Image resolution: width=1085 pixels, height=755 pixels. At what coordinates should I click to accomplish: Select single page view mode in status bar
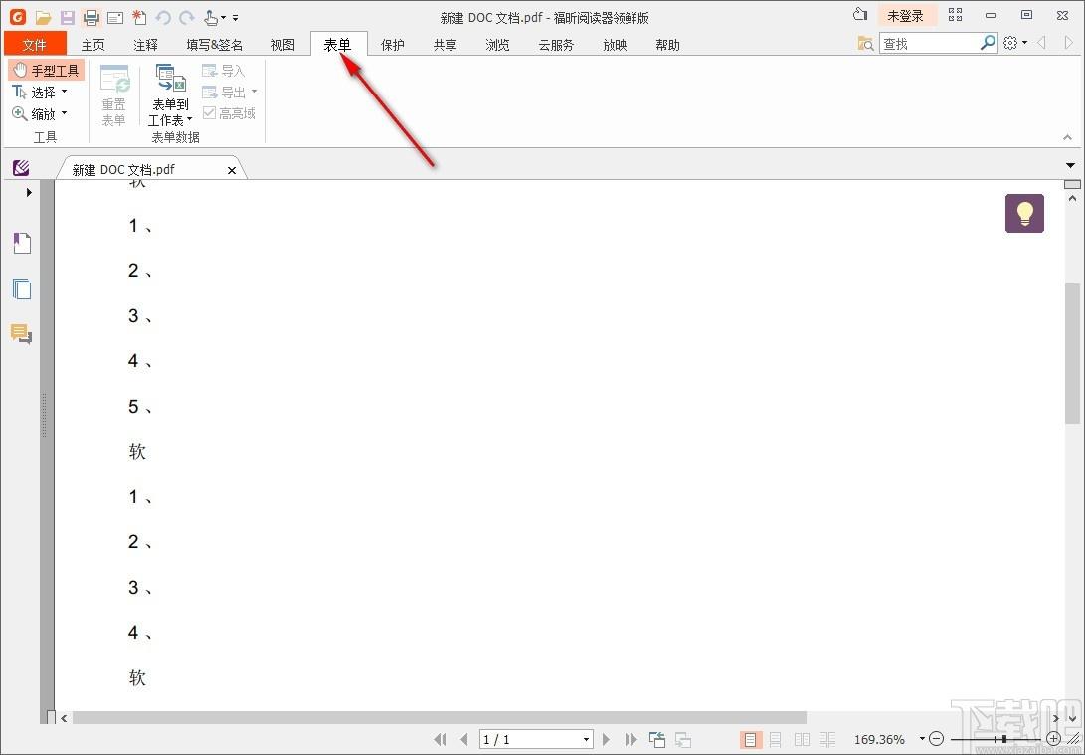[750, 740]
